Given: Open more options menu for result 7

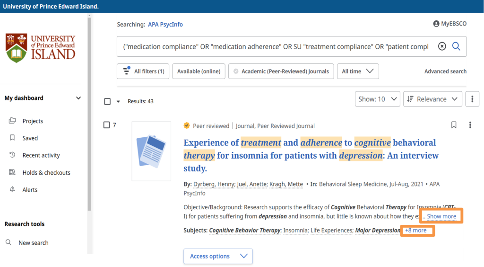Looking at the screenshot, I should (x=470, y=125).
